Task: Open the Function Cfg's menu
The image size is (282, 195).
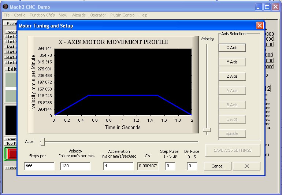Action: click(x=42, y=15)
